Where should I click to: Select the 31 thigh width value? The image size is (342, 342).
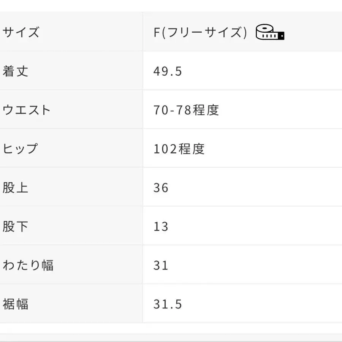pyautogui.click(x=161, y=265)
